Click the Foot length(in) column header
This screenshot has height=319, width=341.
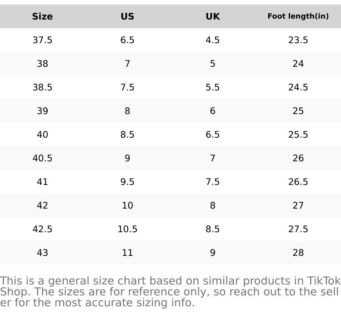(298, 16)
